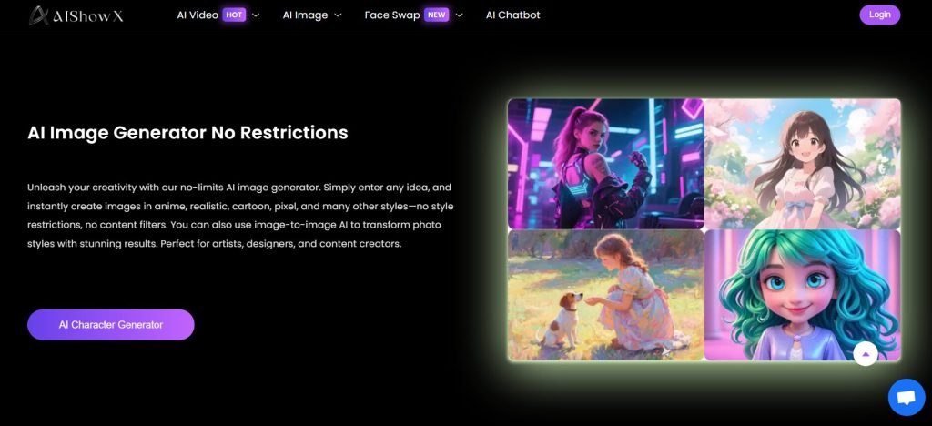Click the Face Swap navigation text
Viewport: 932px width, 426px height.
pyautogui.click(x=390, y=15)
